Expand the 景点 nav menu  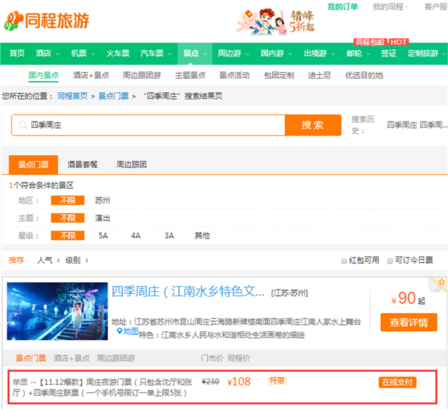tap(194, 53)
